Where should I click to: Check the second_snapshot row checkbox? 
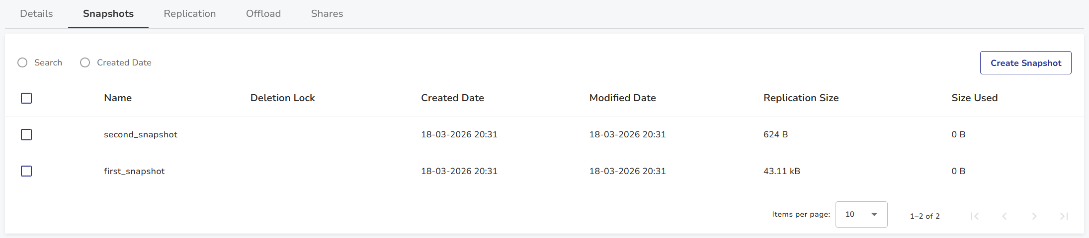coord(26,134)
